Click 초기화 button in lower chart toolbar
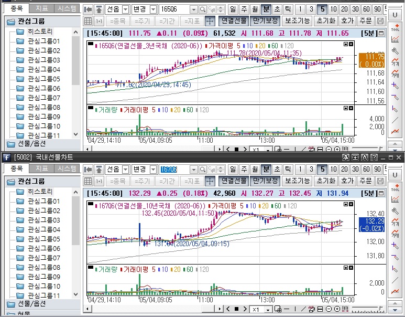Screen dimensions: 405x317 [x=326, y=181]
